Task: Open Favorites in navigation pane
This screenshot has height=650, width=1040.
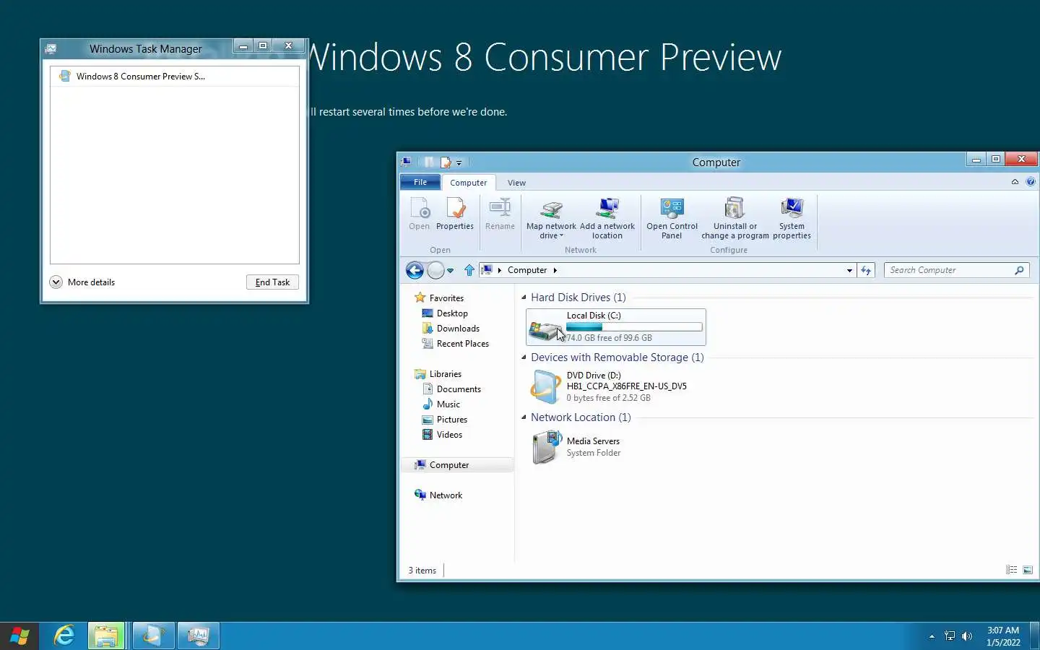Action: pyautogui.click(x=446, y=298)
